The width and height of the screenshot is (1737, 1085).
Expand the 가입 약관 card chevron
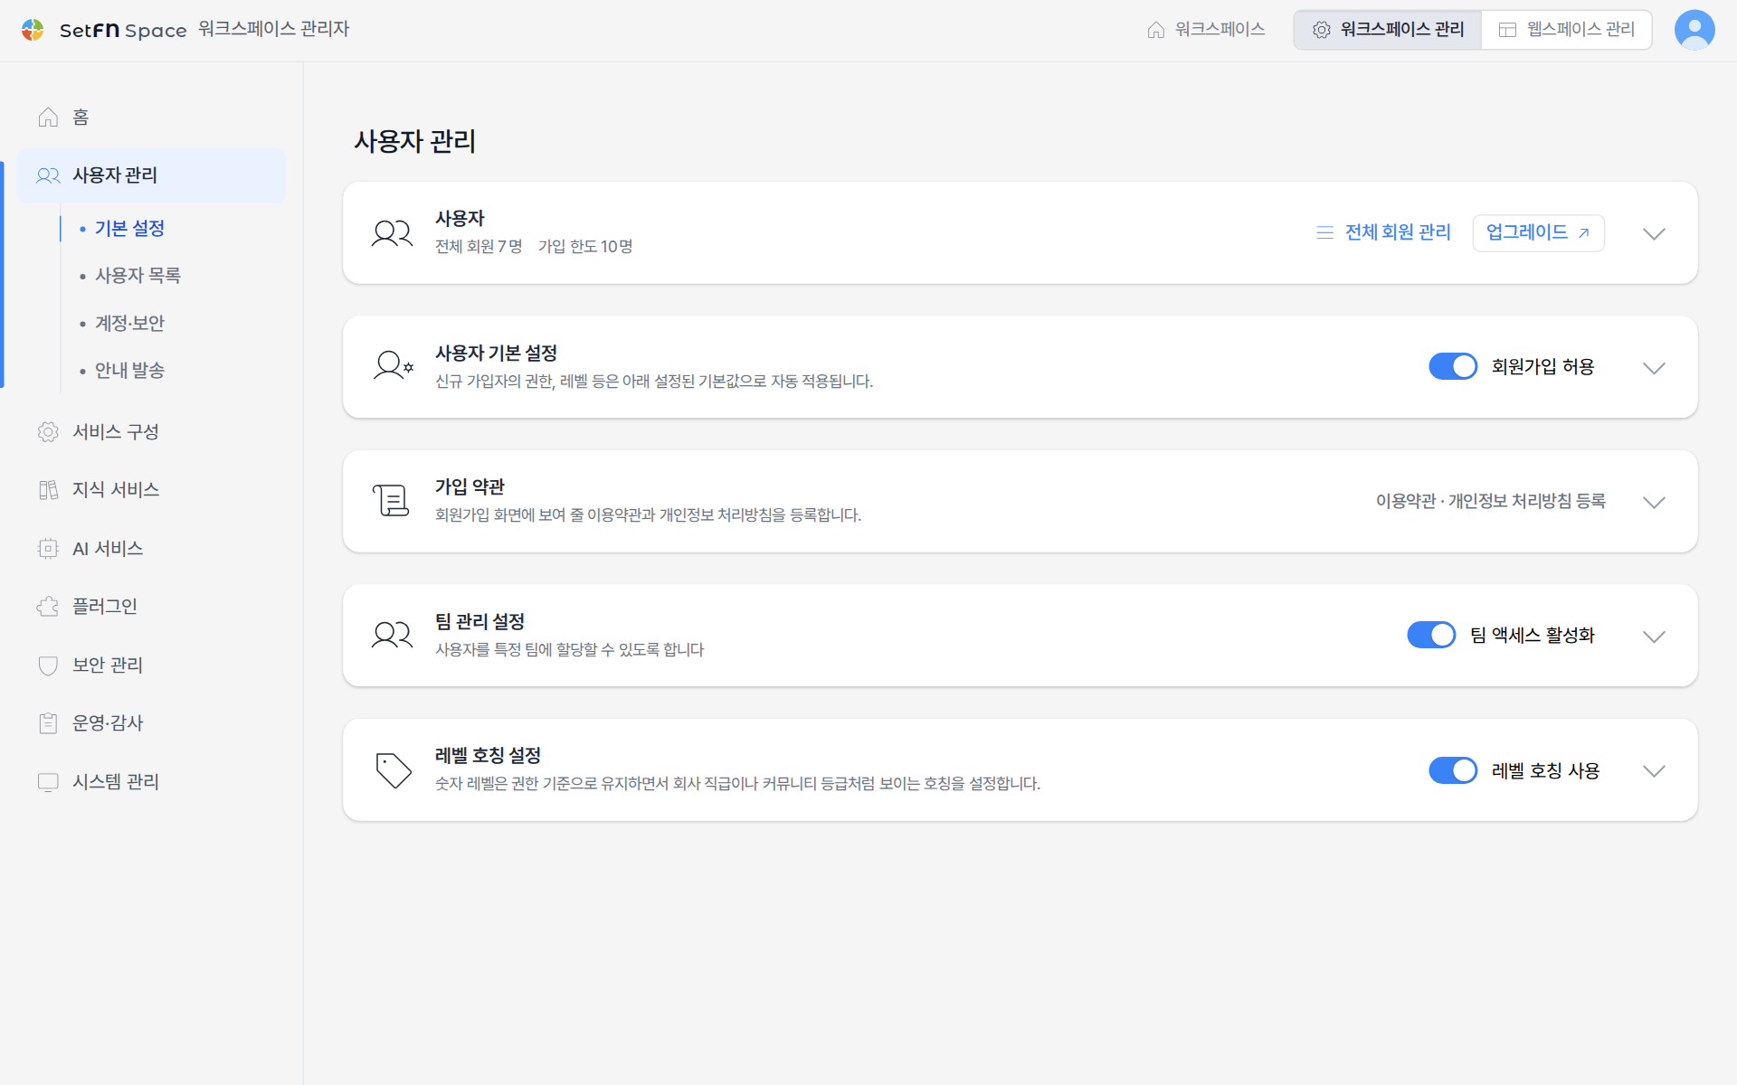(1654, 502)
